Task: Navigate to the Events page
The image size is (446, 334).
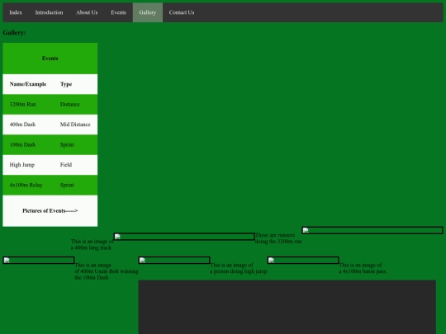Action: coord(118,12)
